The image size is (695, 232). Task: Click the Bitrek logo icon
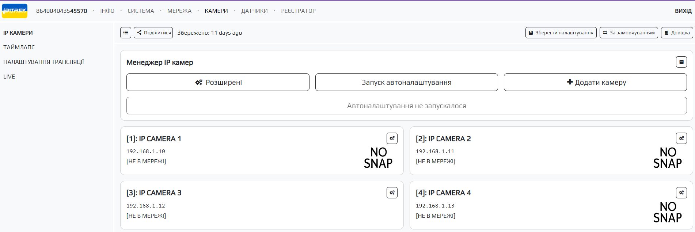15,11
